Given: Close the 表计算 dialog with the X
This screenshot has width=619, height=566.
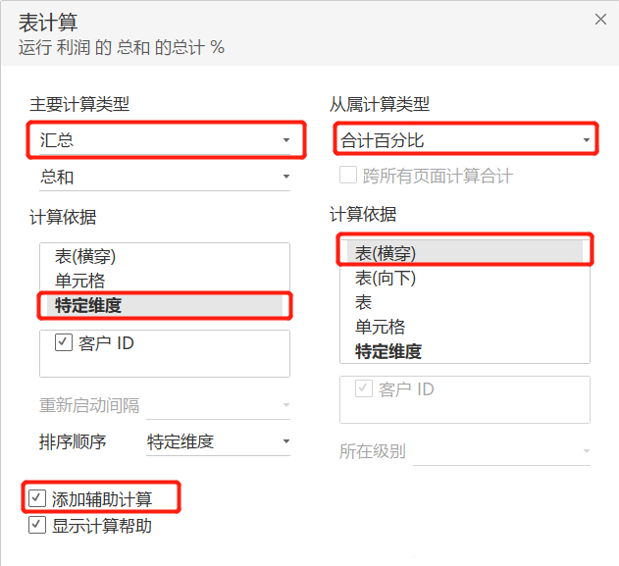Looking at the screenshot, I should coord(600,19).
